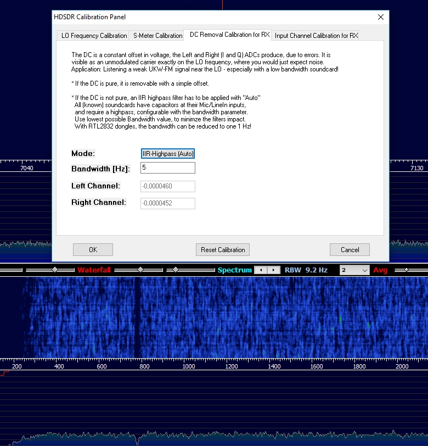
Task: Switch to LO Frequency Calibration tab
Action: [x=94, y=36]
